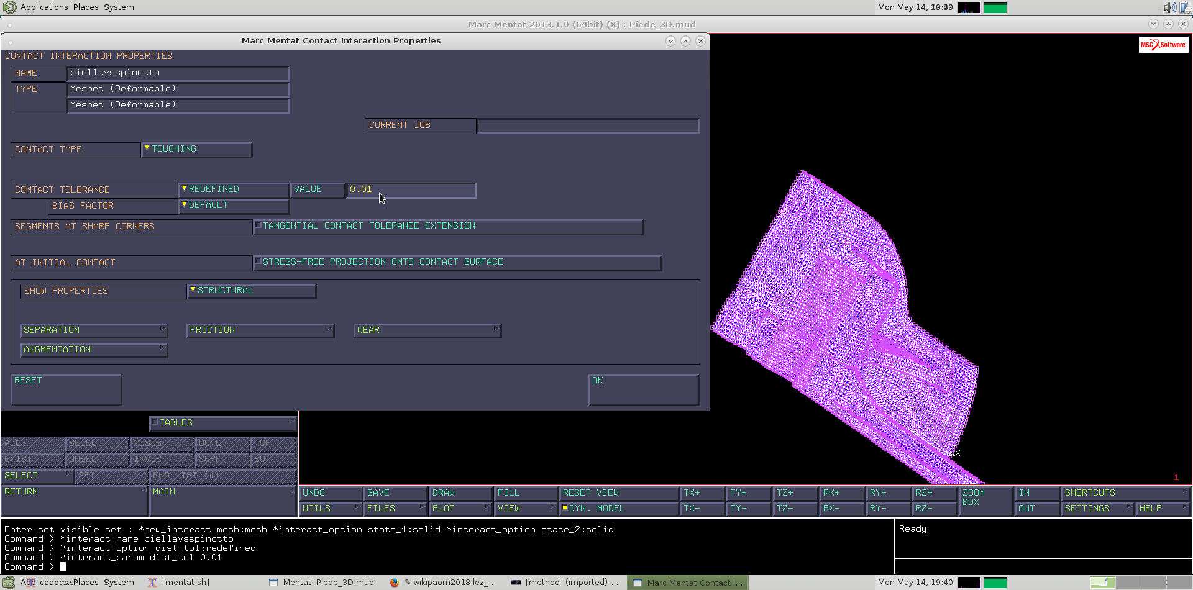
Task: Open the SHORTCUTS menu
Action: [1126, 493]
